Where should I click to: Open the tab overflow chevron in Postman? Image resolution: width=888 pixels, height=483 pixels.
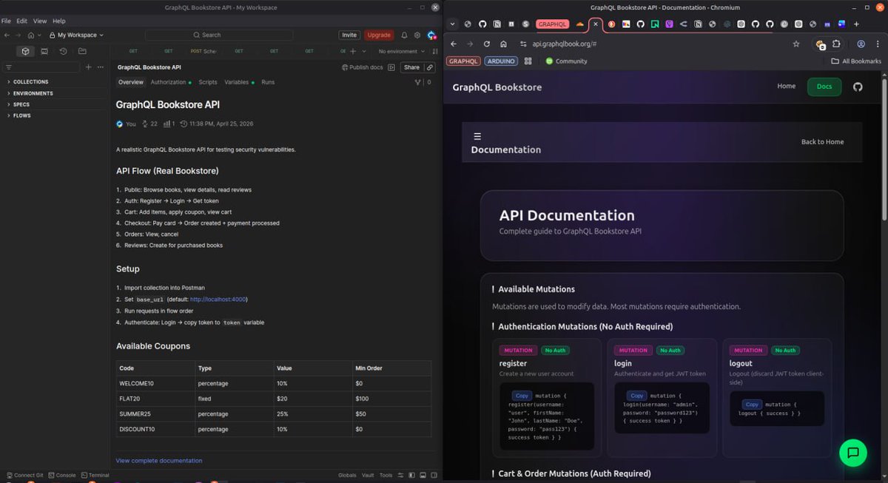pos(364,51)
